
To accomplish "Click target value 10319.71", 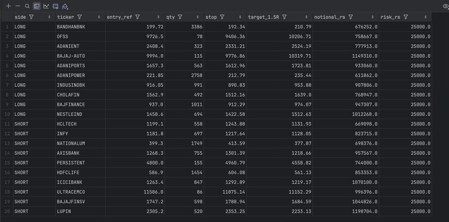I will click(x=300, y=56).
